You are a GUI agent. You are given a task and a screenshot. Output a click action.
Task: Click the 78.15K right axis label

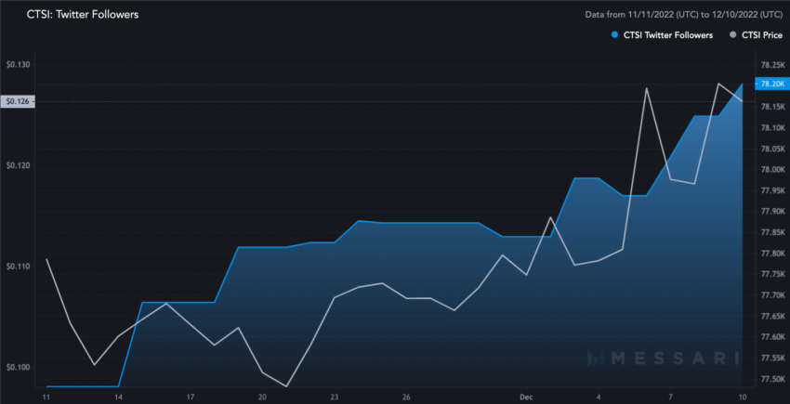(x=771, y=107)
